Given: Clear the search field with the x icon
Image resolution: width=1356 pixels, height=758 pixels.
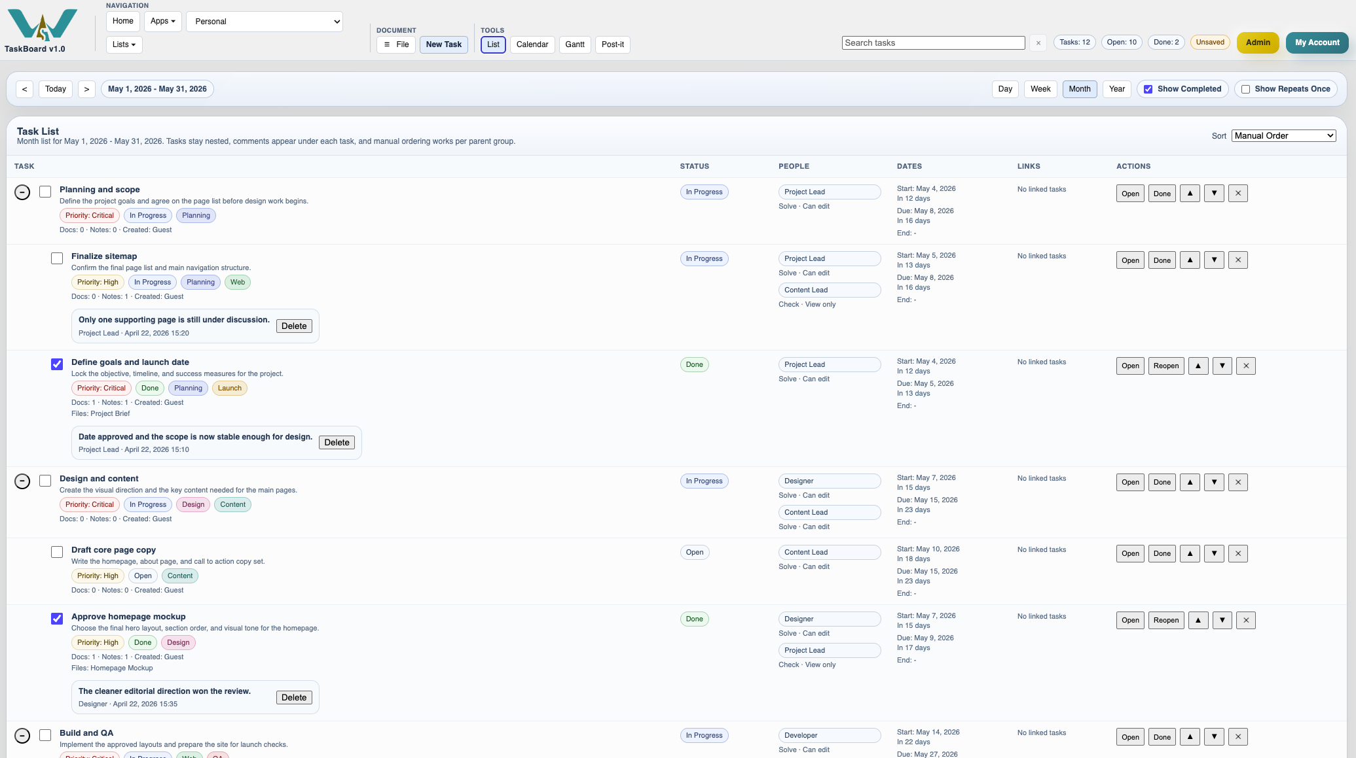Looking at the screenshot, I should pyautogui.click(x=1038, y=43).
